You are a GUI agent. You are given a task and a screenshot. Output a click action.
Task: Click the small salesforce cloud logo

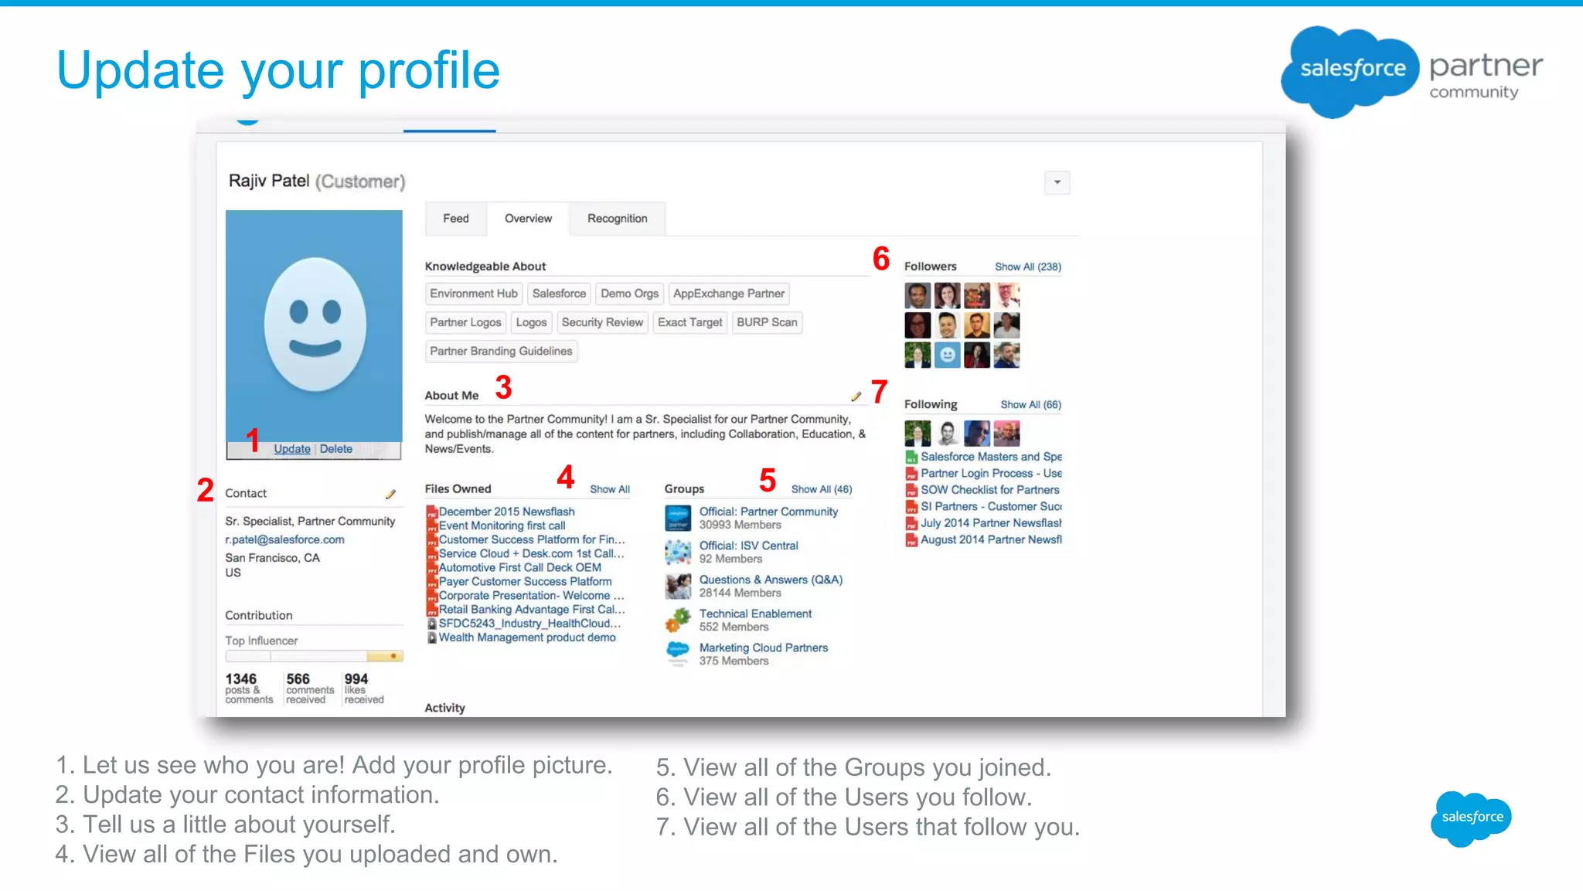(x=1471, y=818)
